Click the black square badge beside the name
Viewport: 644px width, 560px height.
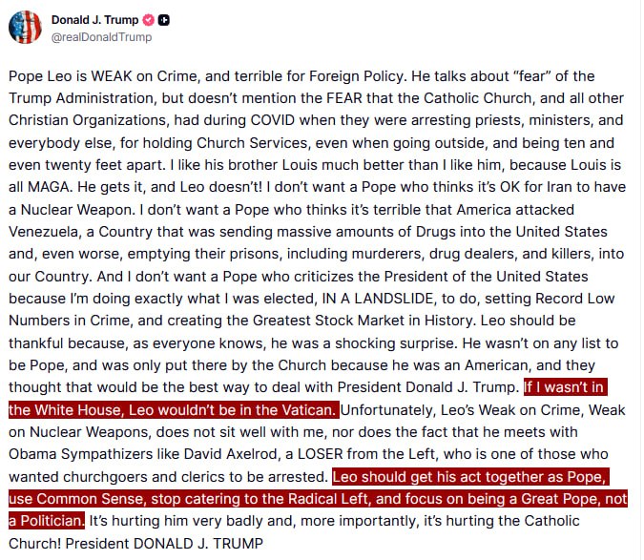coord(165,20)
